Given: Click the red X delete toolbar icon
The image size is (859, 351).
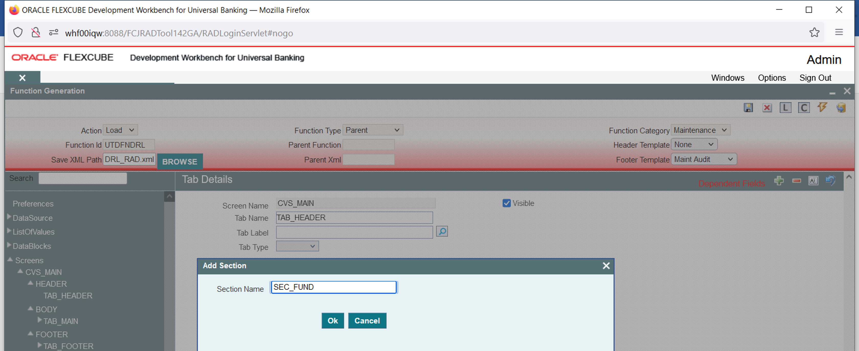Looking at the screenshot, I should point(767,107).
